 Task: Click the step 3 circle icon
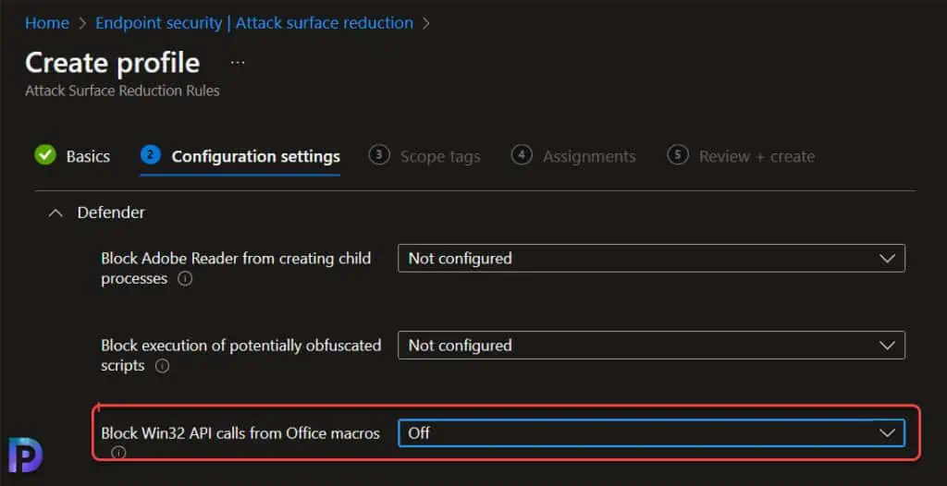[x=378, y=154]
